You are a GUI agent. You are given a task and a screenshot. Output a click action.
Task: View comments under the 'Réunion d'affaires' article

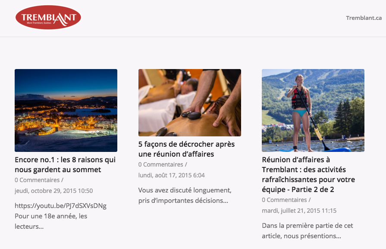(x=284, y=200)
